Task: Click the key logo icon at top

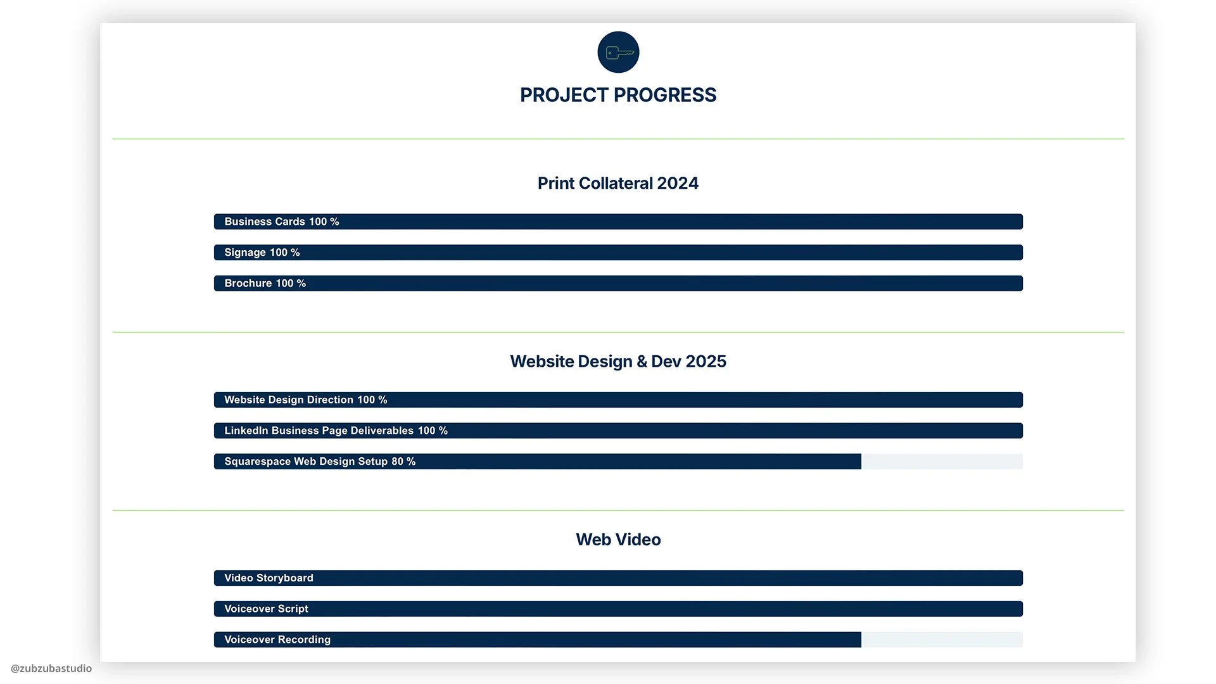Action: (618, 52)
